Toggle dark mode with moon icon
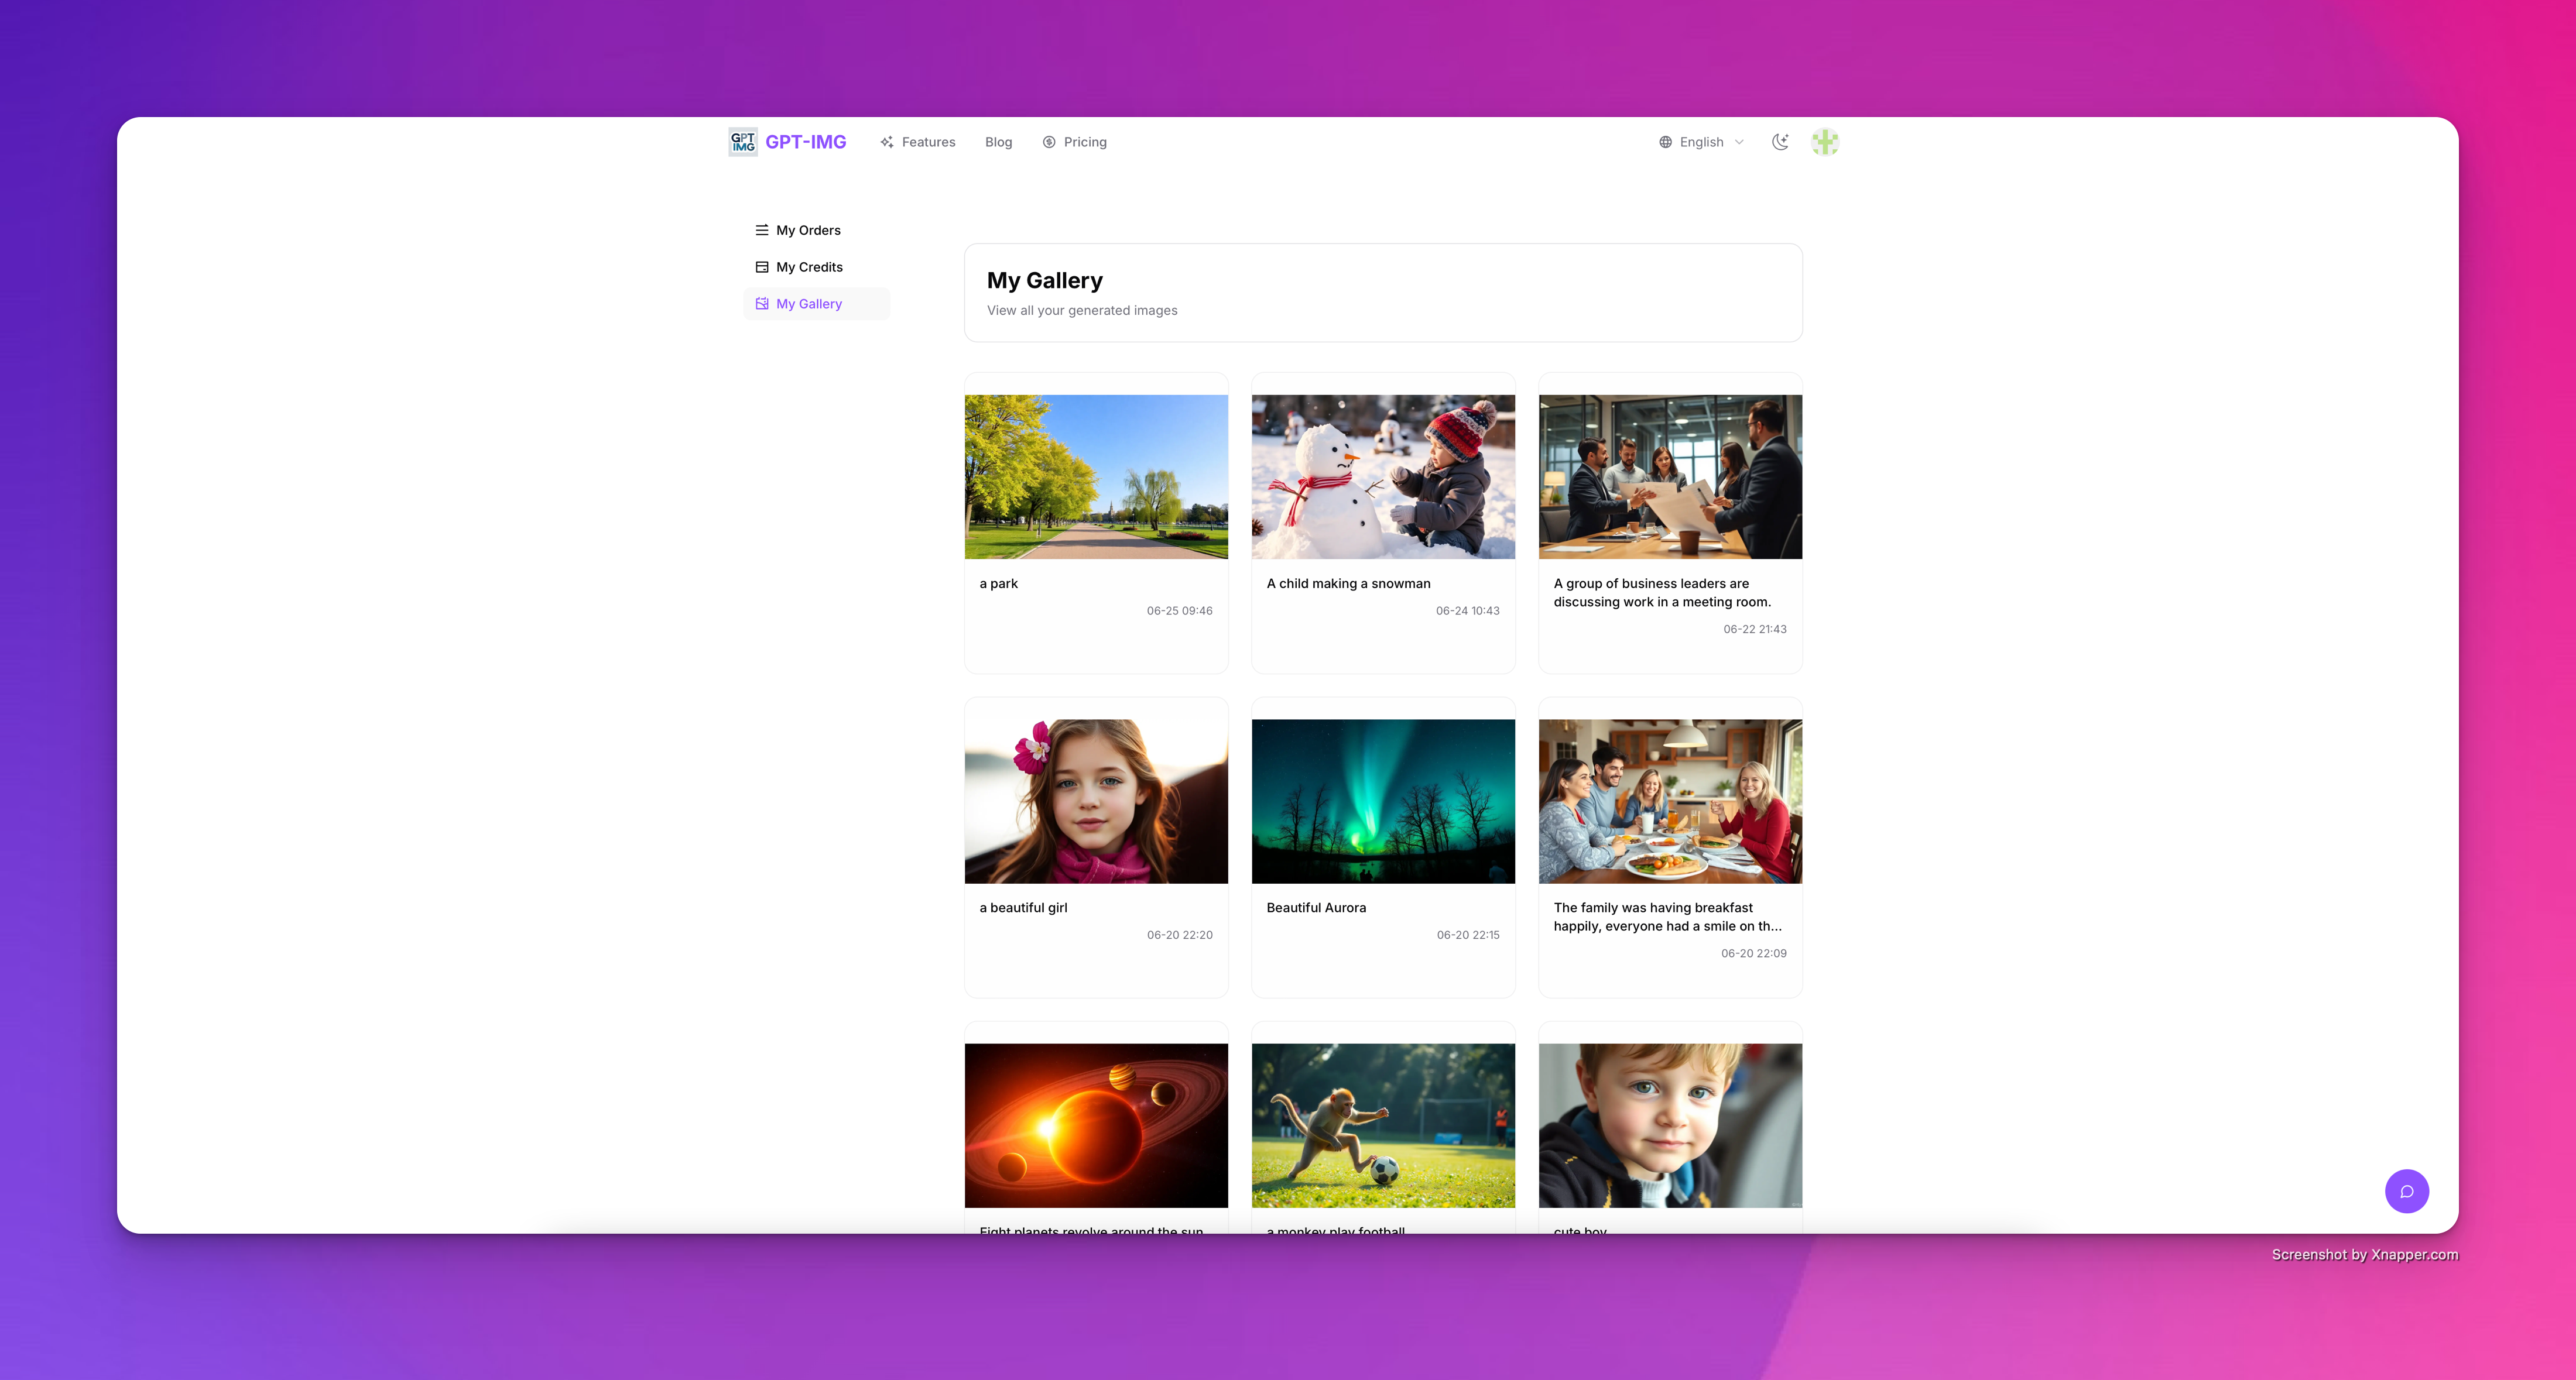The width and height of the screenshot is (2576, 1380). [x=1780, y=142]
